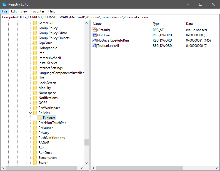
Task: Click the Policies folder icon
Action: pyautogui.click(x=35, y=113)
